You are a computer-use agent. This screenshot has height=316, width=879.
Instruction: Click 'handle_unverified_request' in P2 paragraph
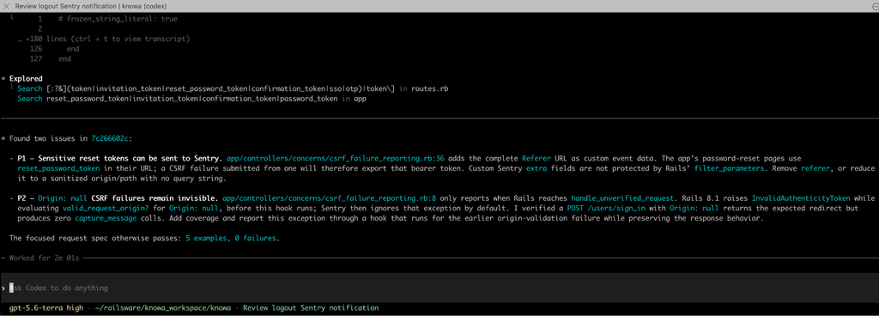(x=622, y=198)
